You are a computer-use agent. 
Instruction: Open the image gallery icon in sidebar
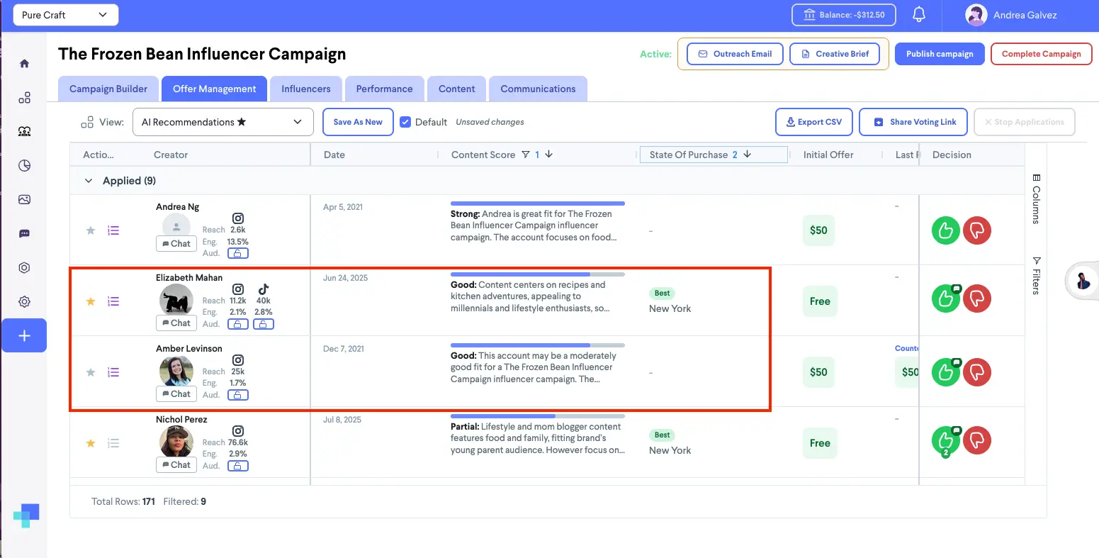[24, 199]
